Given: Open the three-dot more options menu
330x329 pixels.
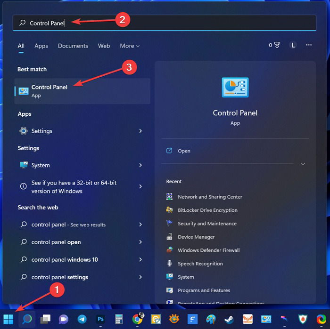Looking at the screenshot, I should point(309,45).
